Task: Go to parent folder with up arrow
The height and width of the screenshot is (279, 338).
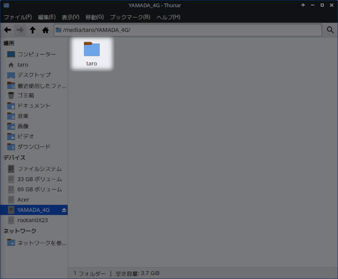Action: [33, 30]
